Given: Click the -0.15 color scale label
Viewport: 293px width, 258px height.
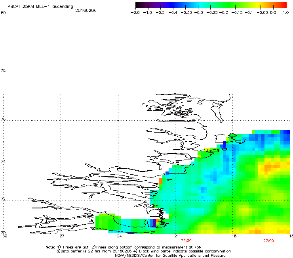Looking at the screenshot, I should (x=237, y=13).
